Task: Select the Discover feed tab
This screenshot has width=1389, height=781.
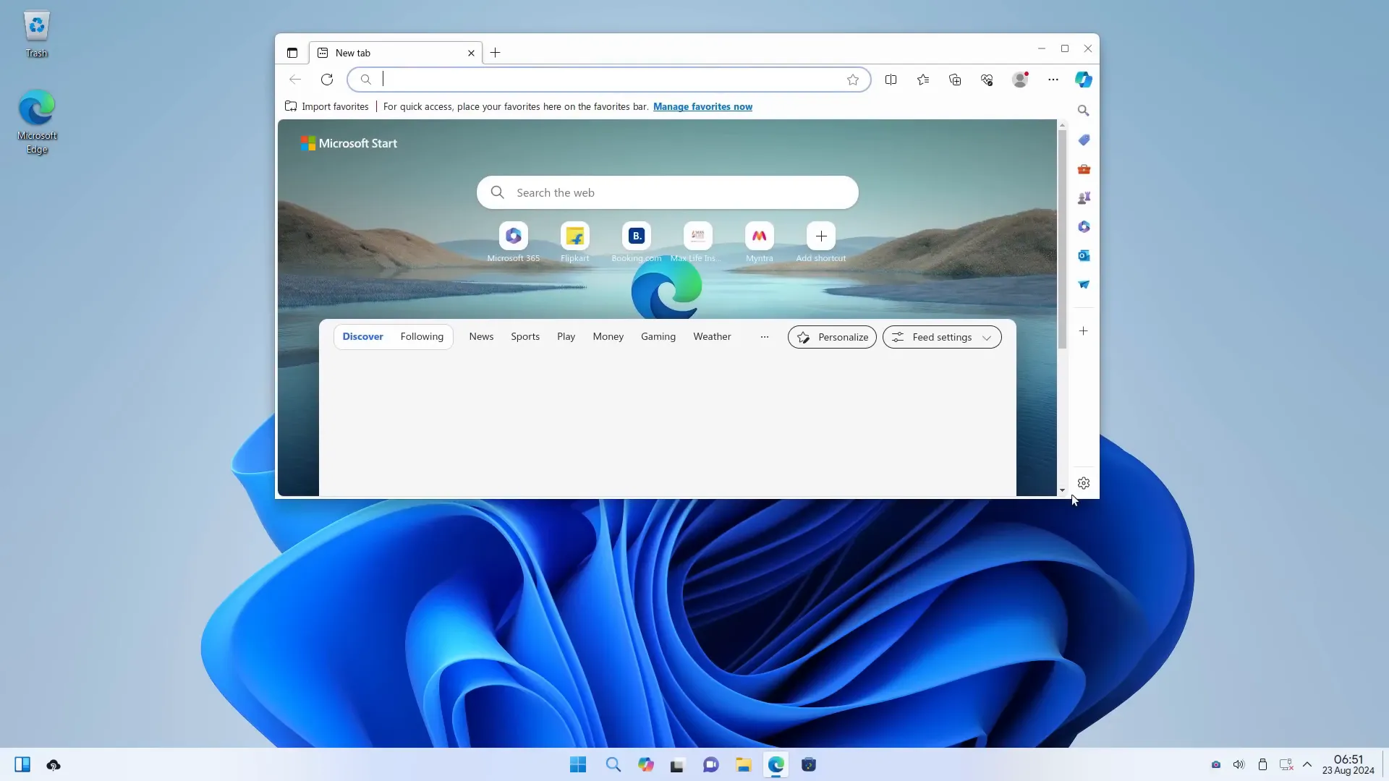Action: click(363, 337)
